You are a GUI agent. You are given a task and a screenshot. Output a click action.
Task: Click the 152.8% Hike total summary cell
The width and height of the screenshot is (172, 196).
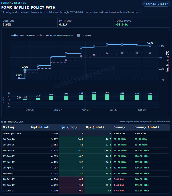[x=142, y=151]
